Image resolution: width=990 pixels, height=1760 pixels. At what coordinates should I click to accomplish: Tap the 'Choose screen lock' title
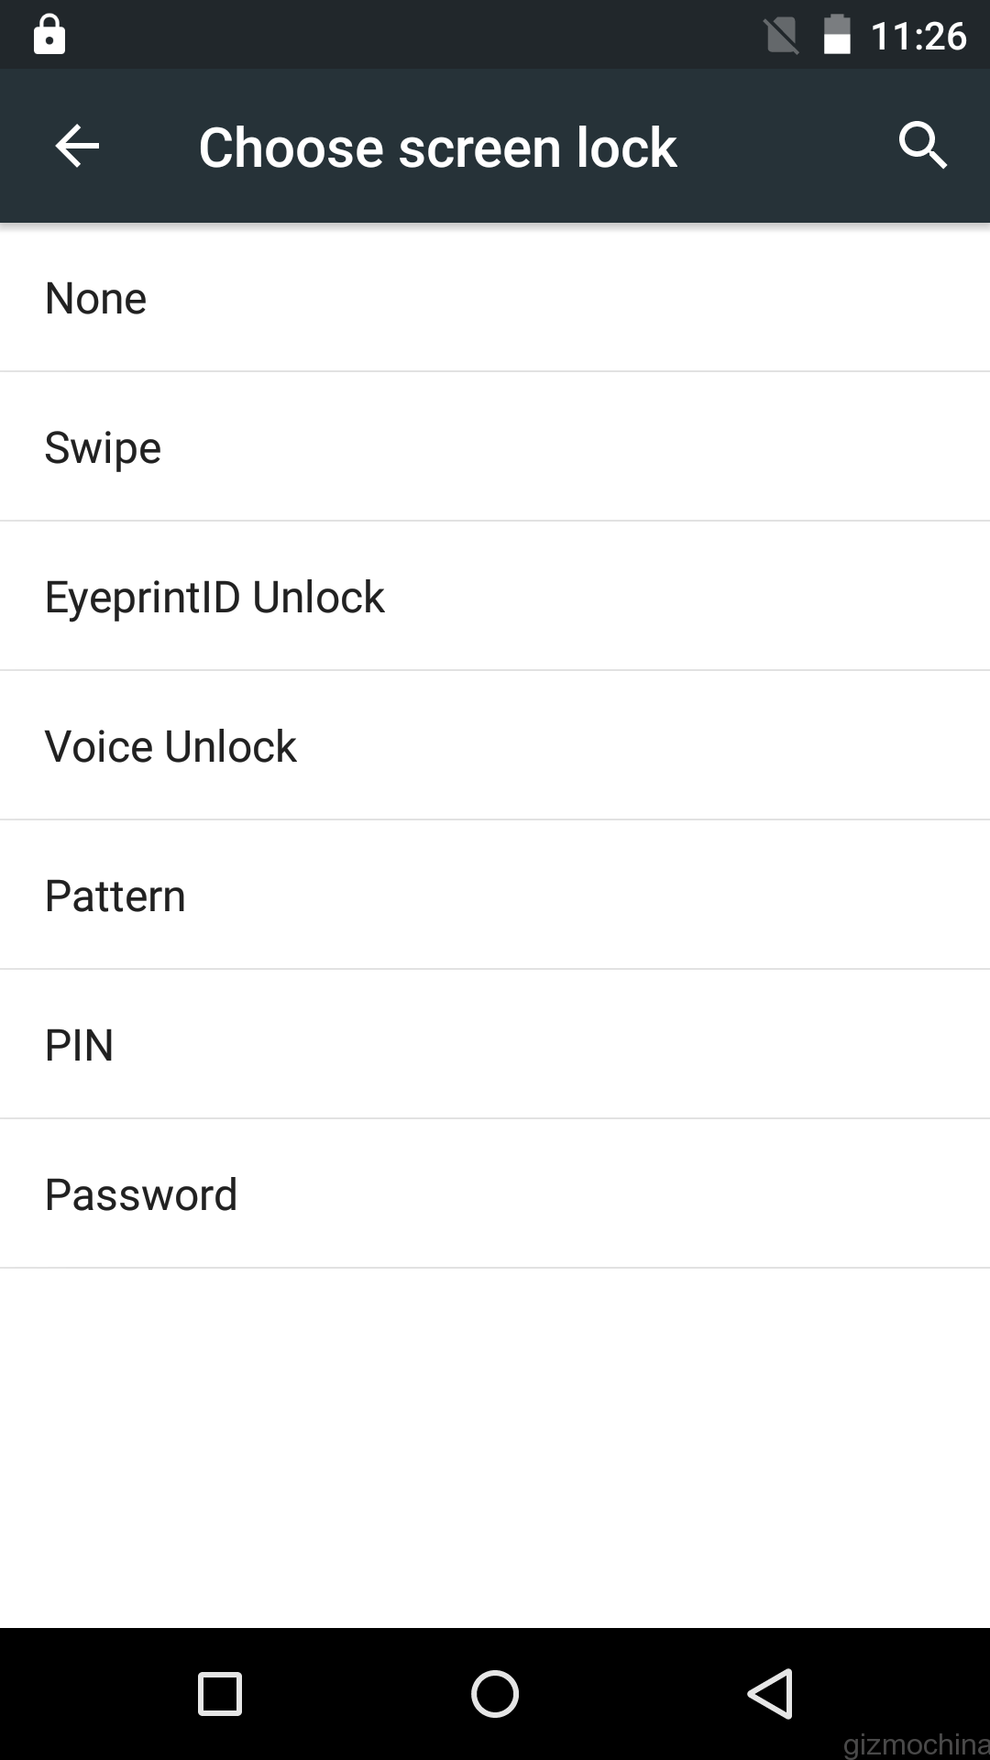point(437,148)
